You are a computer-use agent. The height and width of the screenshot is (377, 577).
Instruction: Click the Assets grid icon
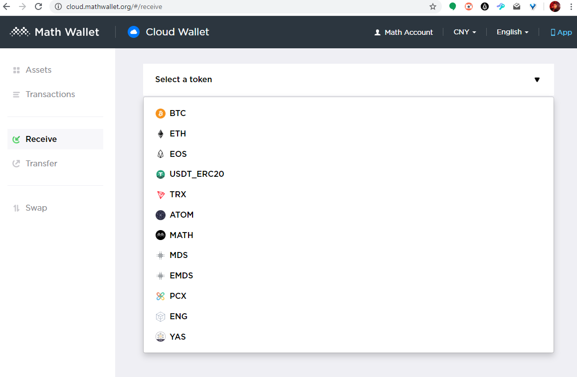click(x=16, y=70)
